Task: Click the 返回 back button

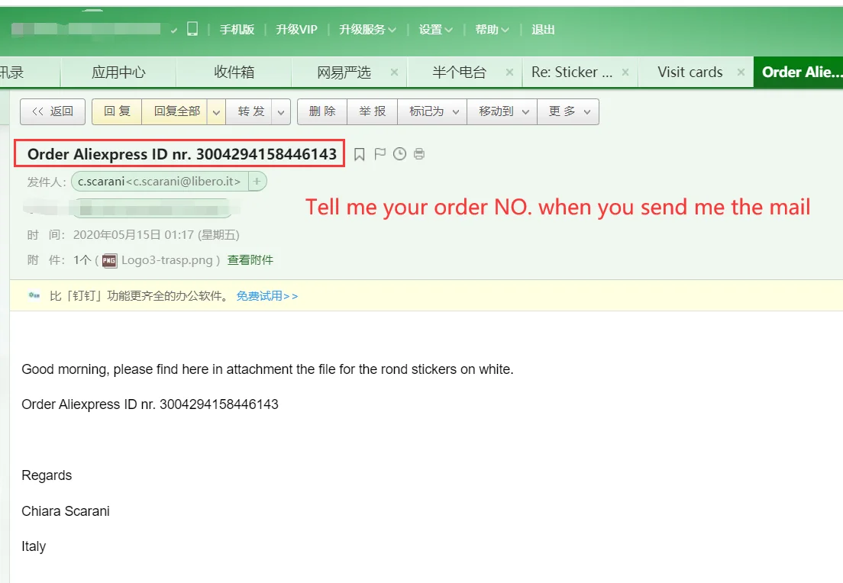Action: tap(53, 111)
